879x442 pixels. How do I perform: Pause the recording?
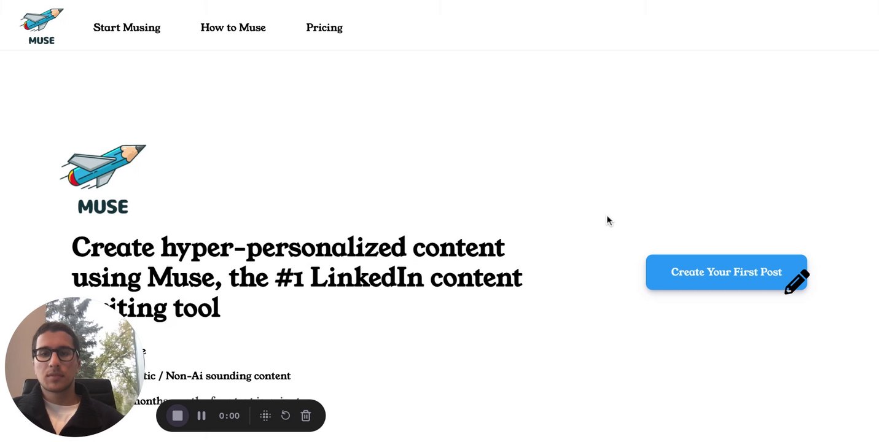click(x=201, y=416)
